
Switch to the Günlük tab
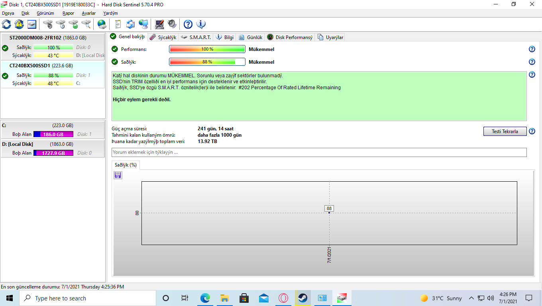tap(251, 37)
